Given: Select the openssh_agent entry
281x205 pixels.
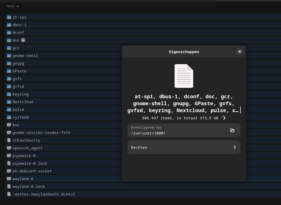Looking at the screenshot, I should click(27, 148).
